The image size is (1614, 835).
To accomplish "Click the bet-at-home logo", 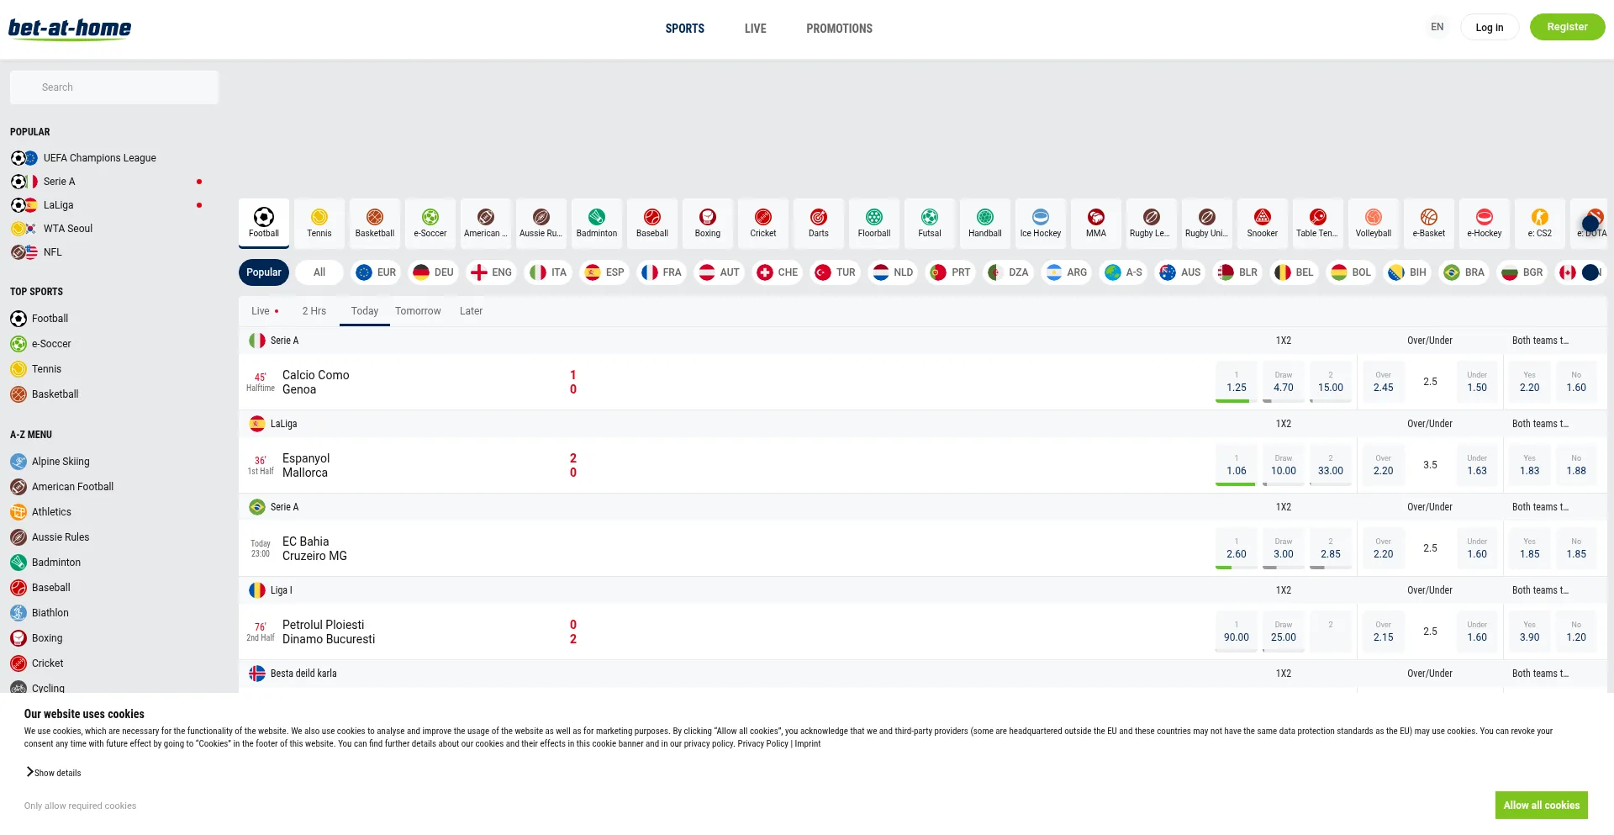I will 70,29.
